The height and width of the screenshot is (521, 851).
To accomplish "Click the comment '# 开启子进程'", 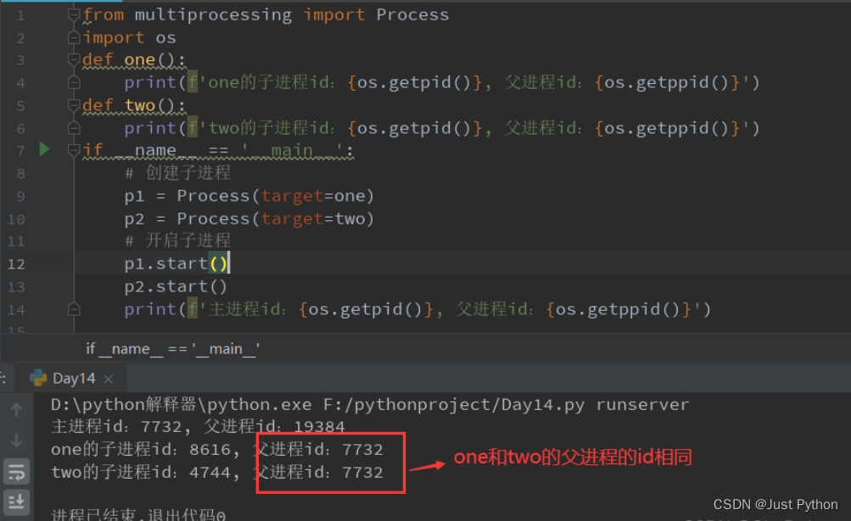I will click(x=177, y=241).
